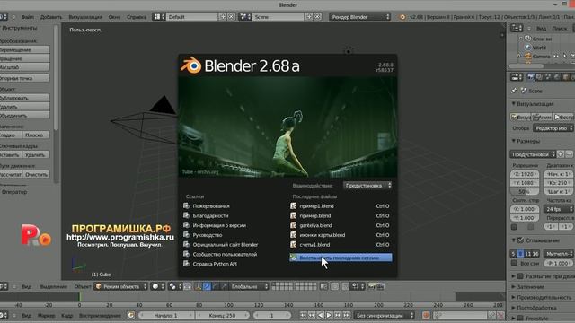Image resolution: width=575 pixels, height=323 pixels.
Task: Open the Рендер Blender engine dropdown
Action: coord(359,17)
